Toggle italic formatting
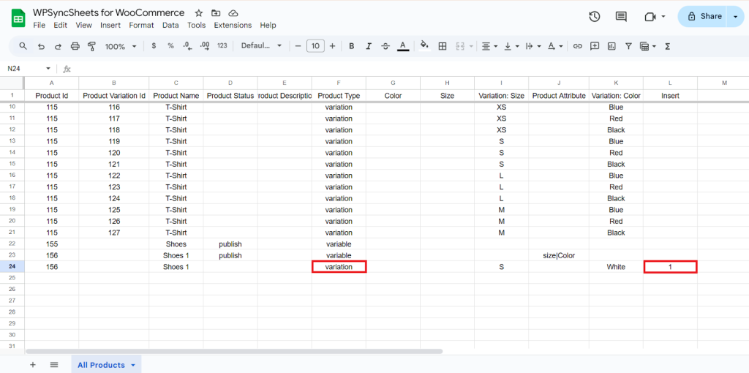The image size is (749, 373). (369, 46)
